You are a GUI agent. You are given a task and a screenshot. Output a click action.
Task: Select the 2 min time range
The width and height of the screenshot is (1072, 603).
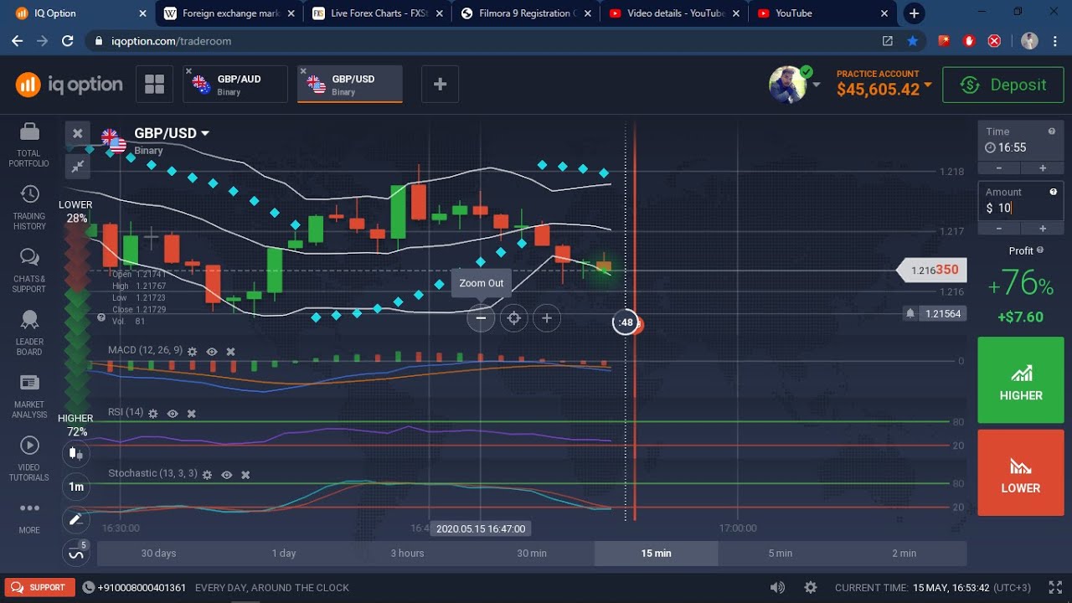pyautogui.click(x=904, y=553)
